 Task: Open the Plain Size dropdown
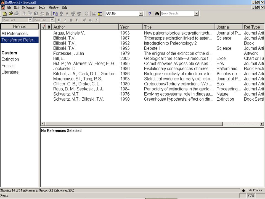[52, 20]
